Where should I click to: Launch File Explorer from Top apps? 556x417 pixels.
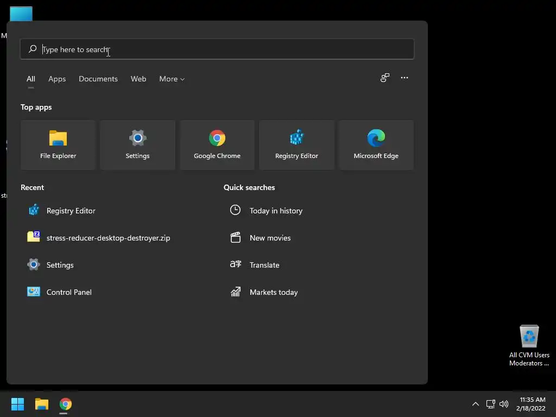(x=58, y=144)
